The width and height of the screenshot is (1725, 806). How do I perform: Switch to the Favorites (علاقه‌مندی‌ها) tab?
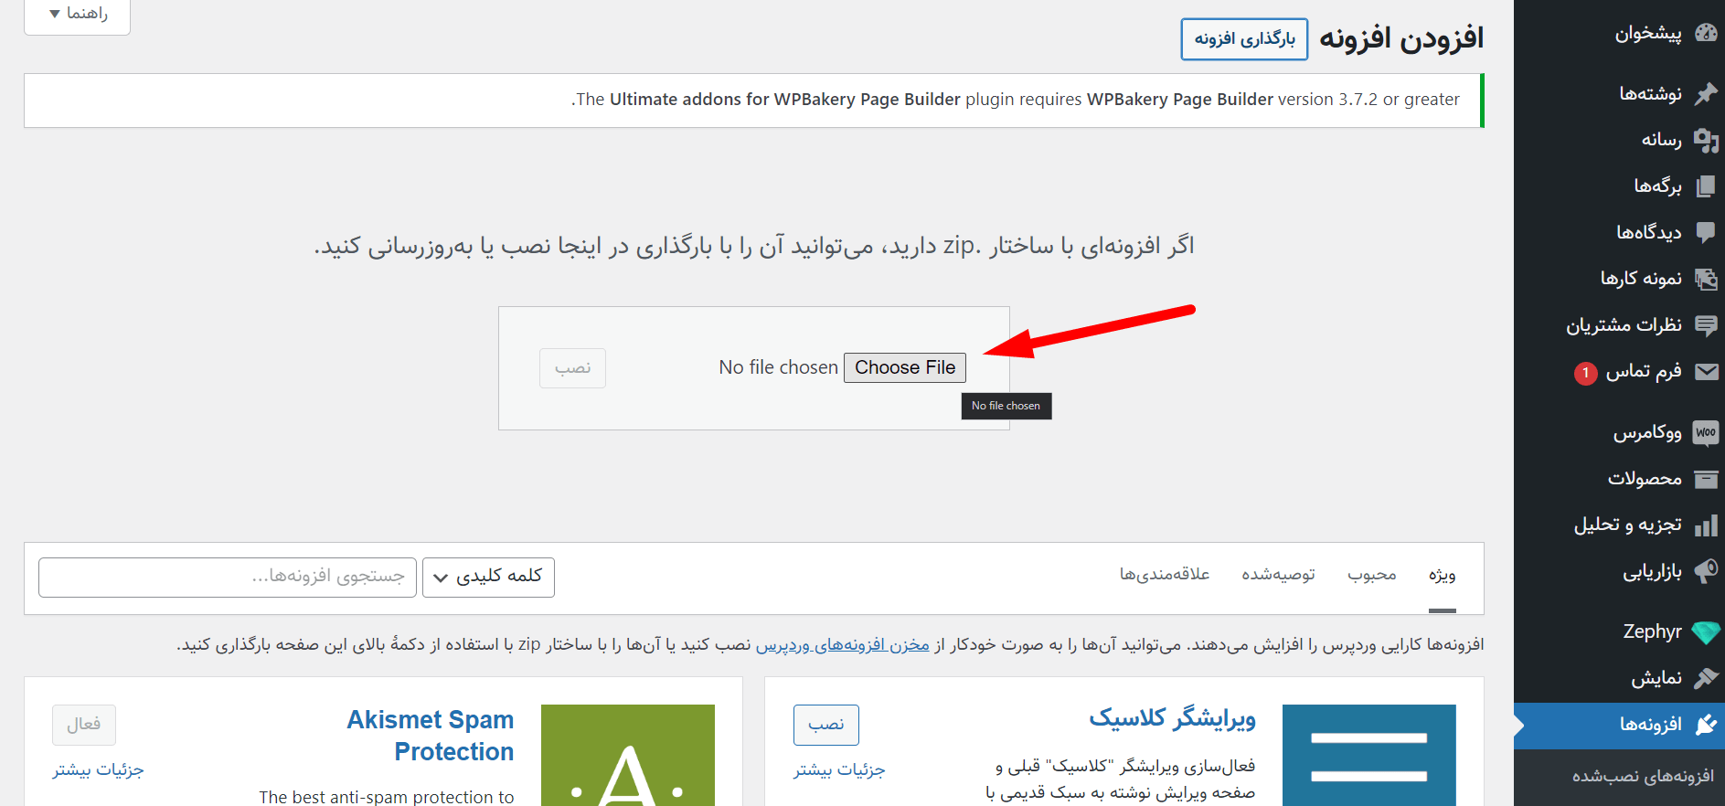click(1165, 575)
